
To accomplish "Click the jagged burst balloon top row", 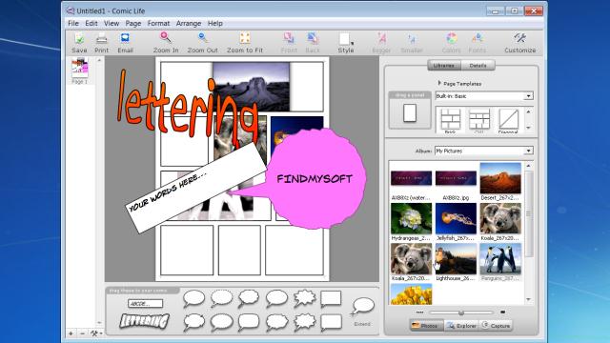I will pos(304,298).
